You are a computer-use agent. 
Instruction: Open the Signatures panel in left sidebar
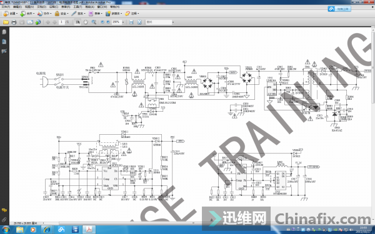tap(4, 51)
